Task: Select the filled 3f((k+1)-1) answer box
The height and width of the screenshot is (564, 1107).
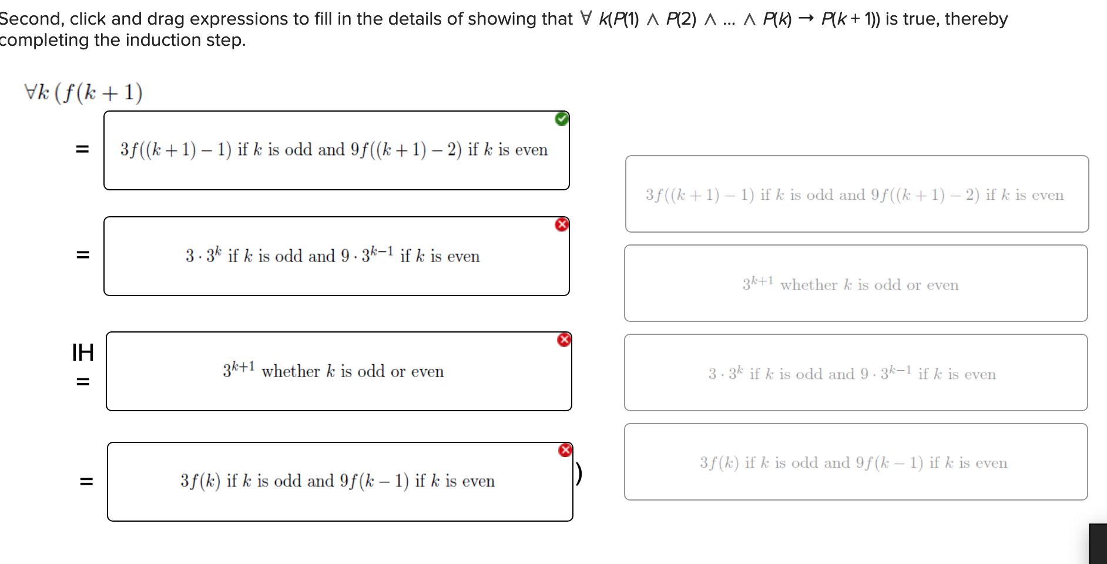Action: click(x=336, y=150)
